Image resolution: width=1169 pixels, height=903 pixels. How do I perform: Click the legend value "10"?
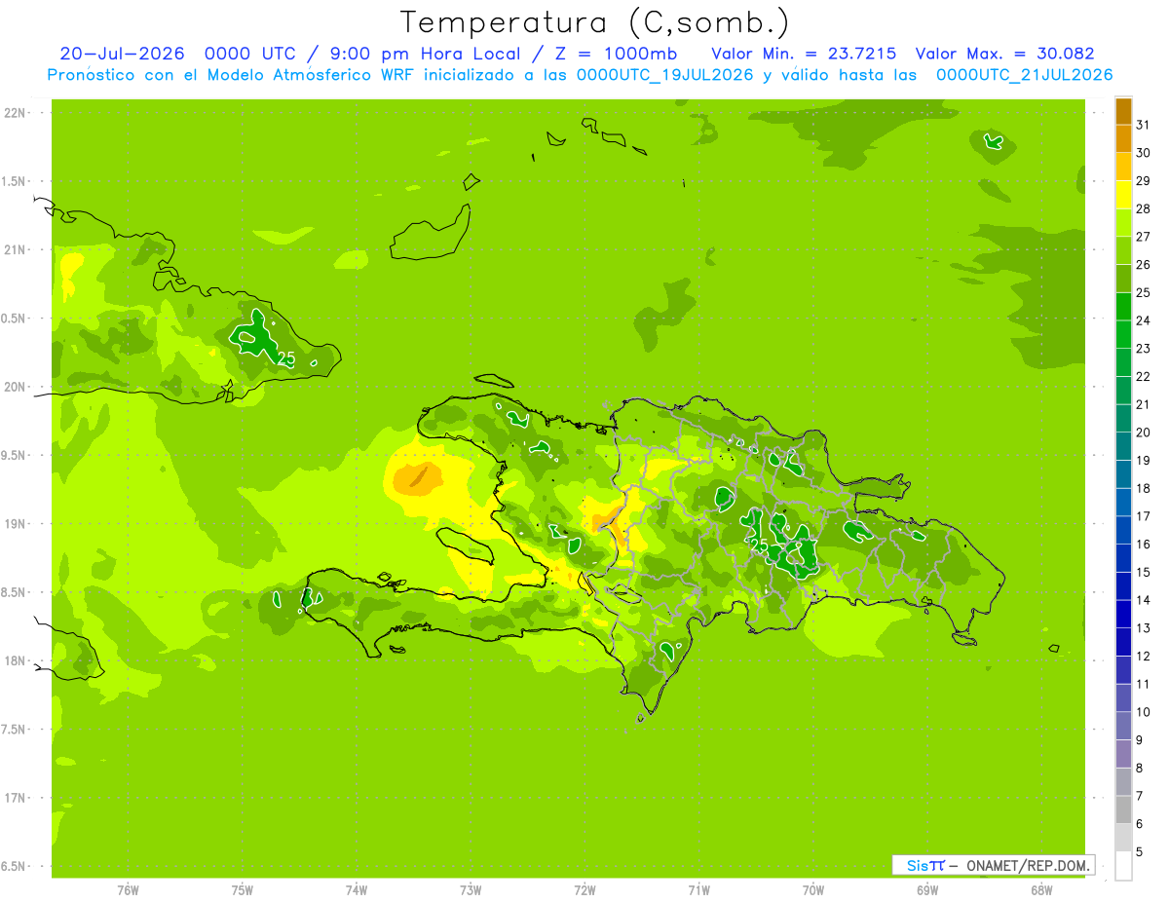pos(1144,712)
